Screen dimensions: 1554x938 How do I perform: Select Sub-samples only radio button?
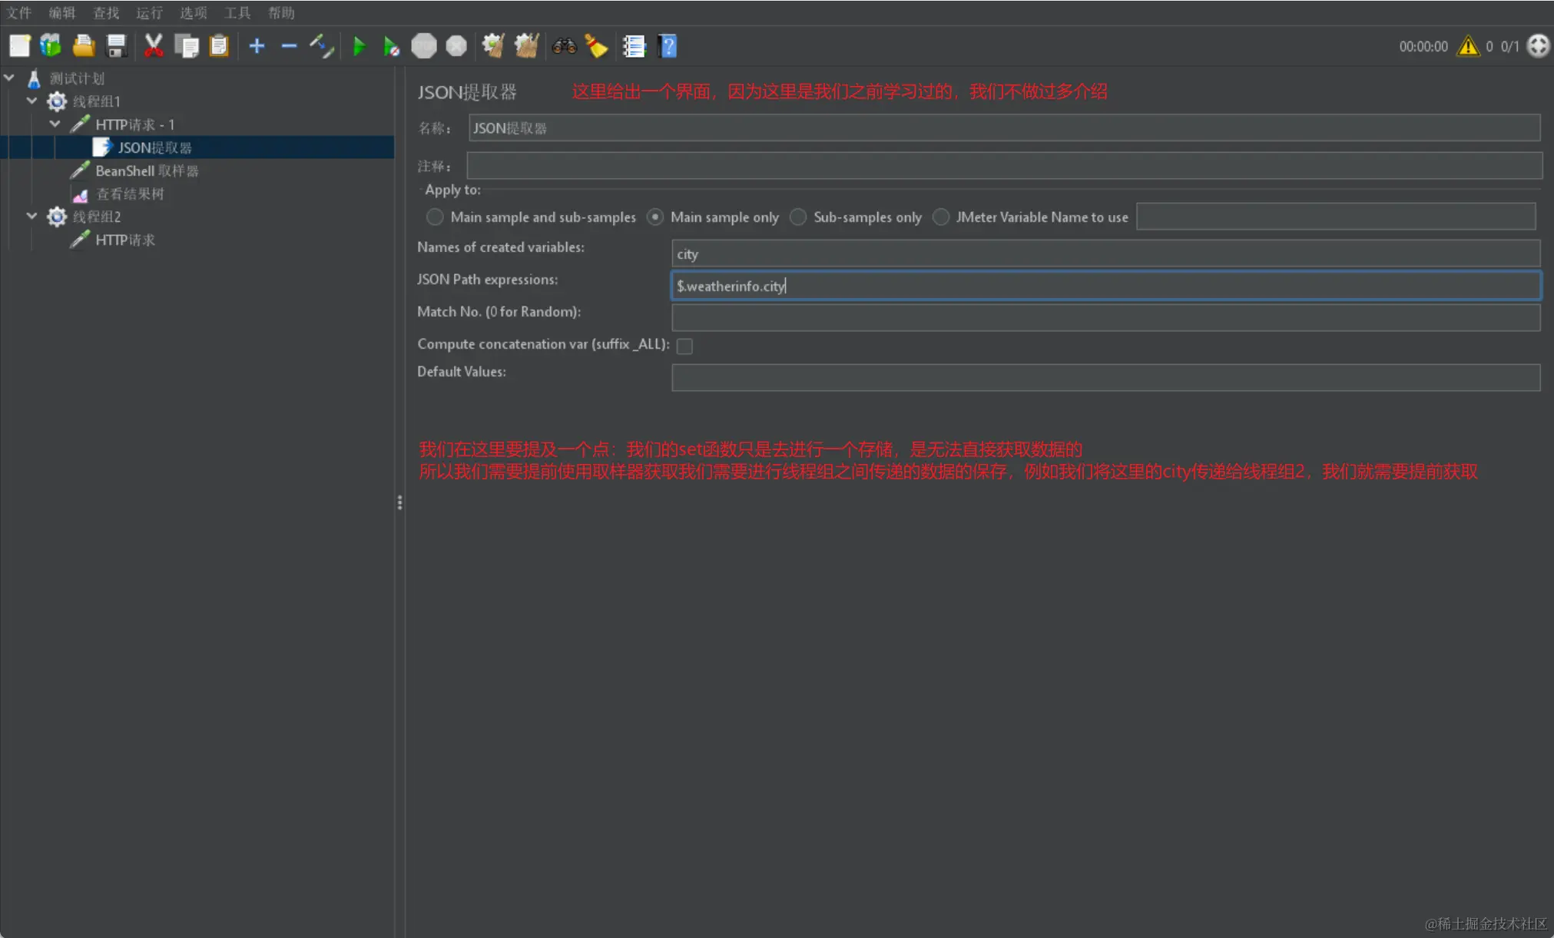[x=798, y=217]
